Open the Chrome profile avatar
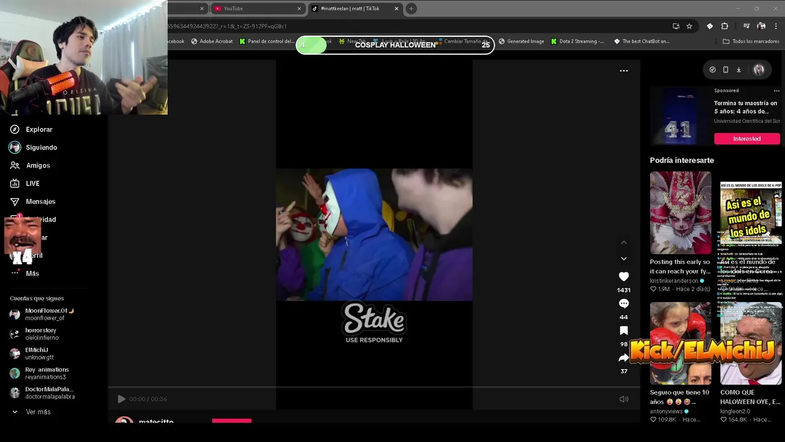This screenshot has height=442, width=785. [761, 26]
